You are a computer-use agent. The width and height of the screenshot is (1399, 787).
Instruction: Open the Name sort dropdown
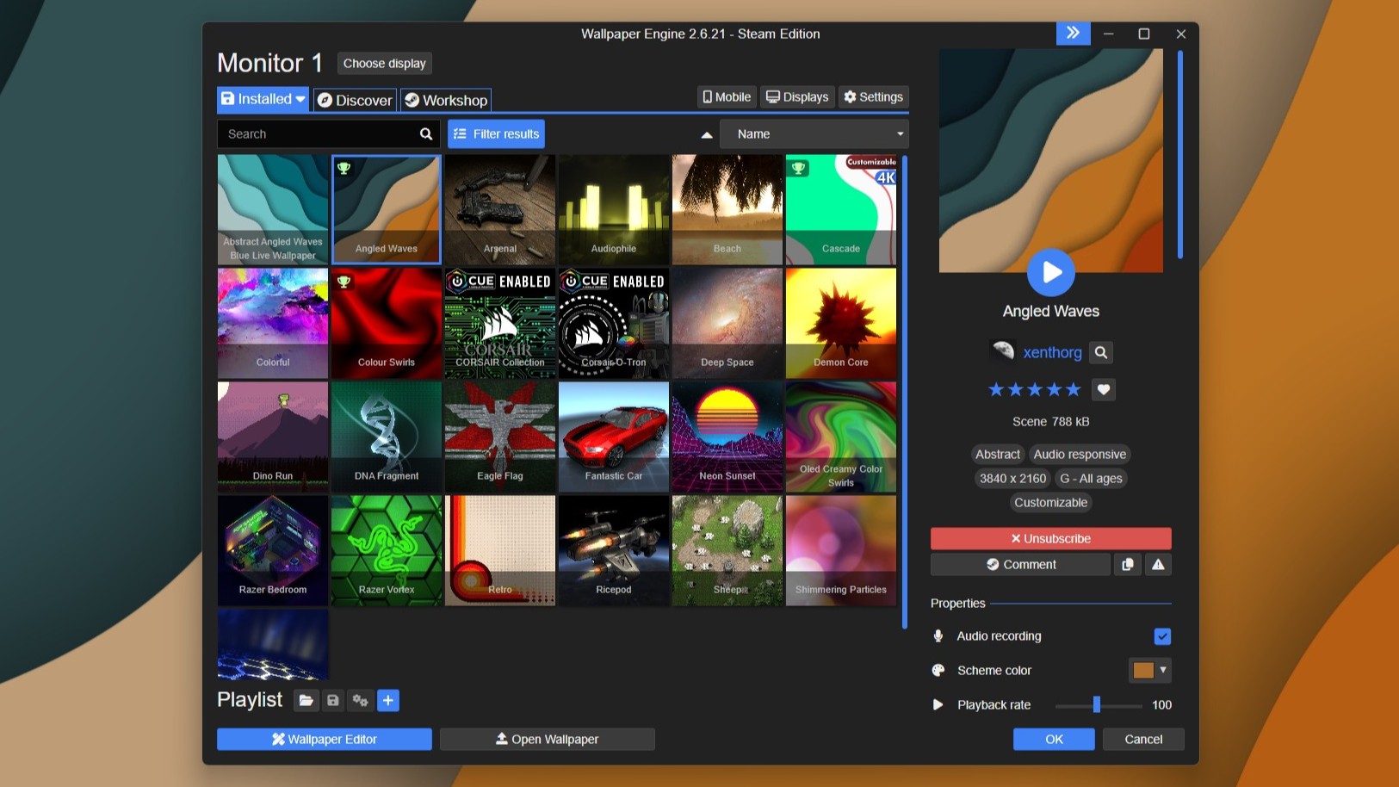pyautogui.click(x=814, y=134)
